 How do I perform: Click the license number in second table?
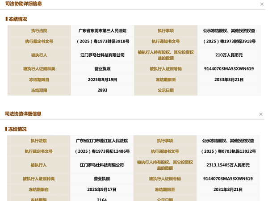click(228, 179)
